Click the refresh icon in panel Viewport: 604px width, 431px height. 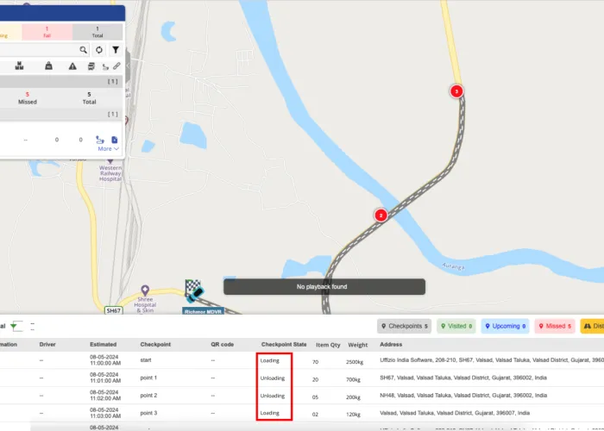pos(99,50)
